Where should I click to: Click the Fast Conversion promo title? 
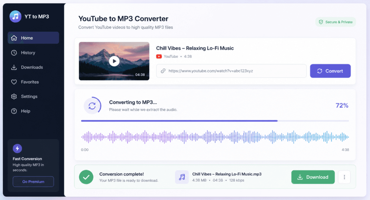pos(27,159)
